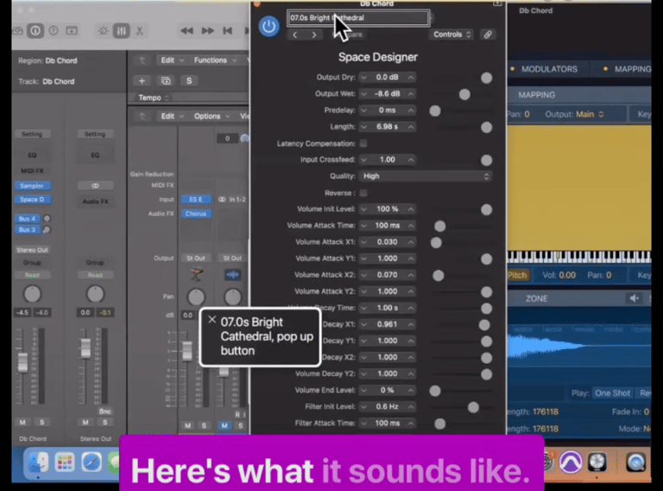Toggle Space Designer power button
The height and width of the screenshot is (491, 663).
coord(269,26)
